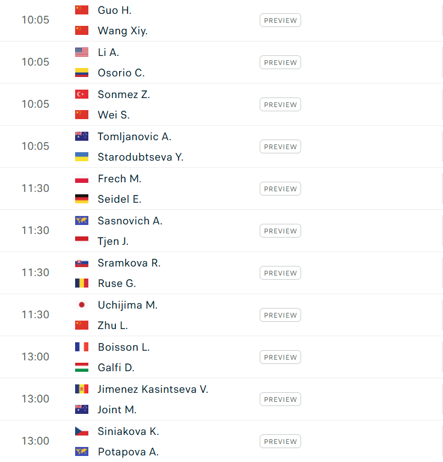Open preview for Siniakova vs Potapova
The height and width of the screenshot is (462, 443).
coord(280,442)
